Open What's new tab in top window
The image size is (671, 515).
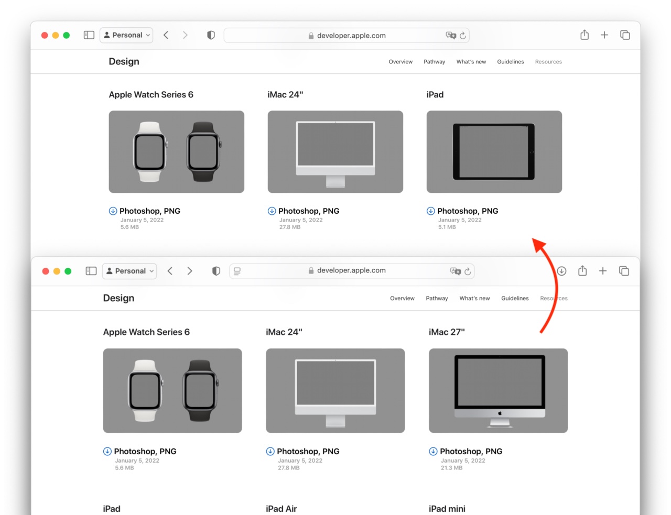471,62
